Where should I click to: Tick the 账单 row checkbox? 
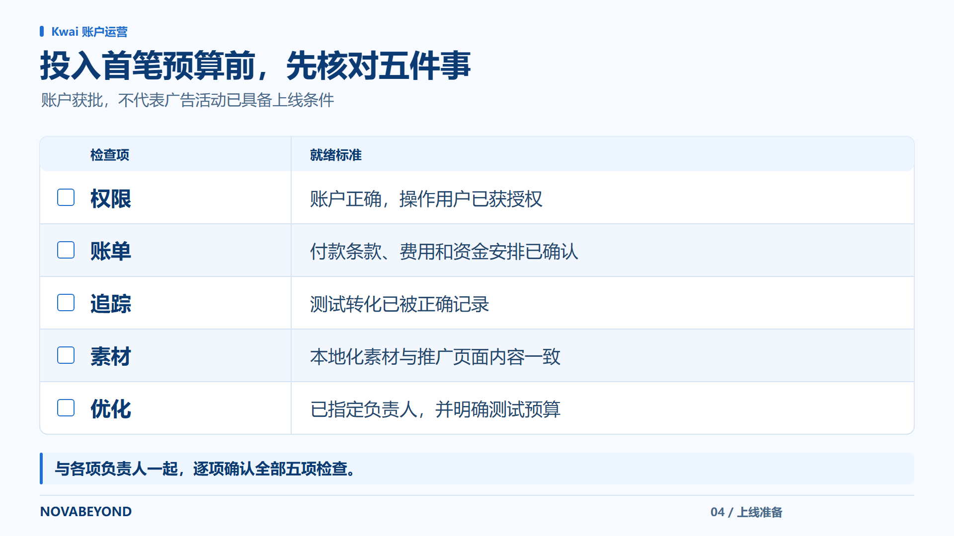tap(66, 250)
